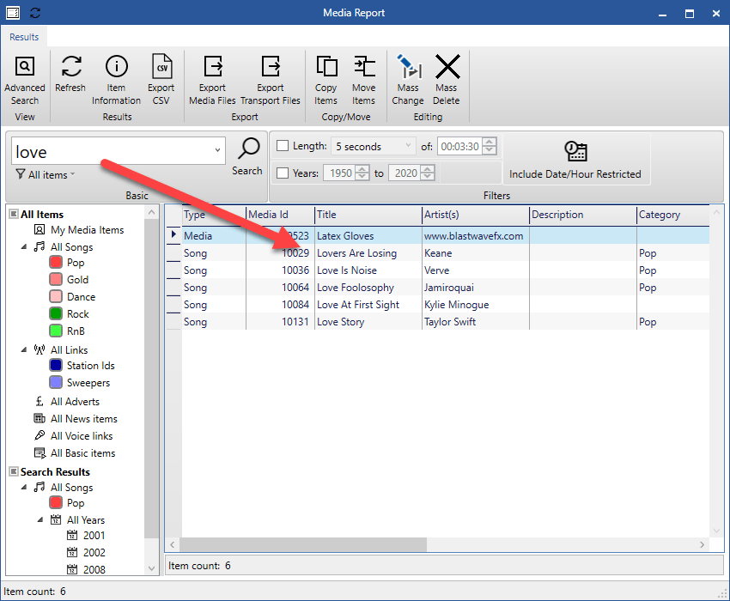Sort by Title column header

368,215
